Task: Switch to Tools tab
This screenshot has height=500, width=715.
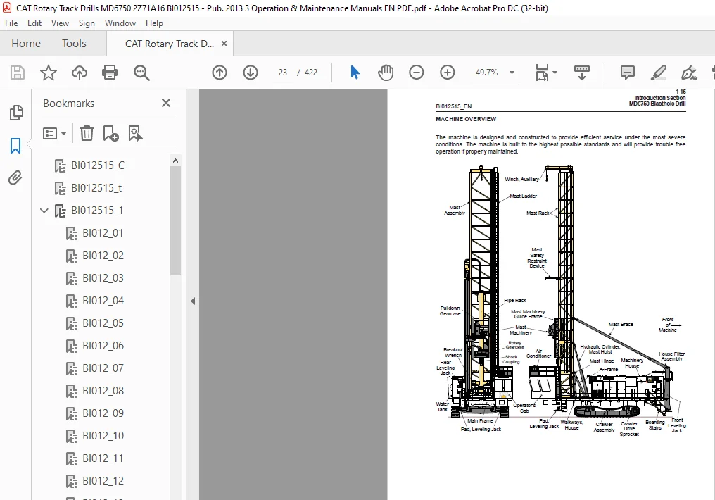Action: pos(74,44)
